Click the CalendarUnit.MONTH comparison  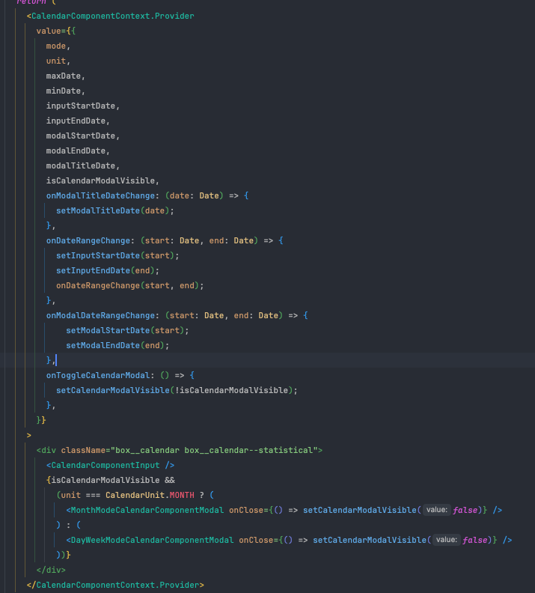click(x=128, y=495)
